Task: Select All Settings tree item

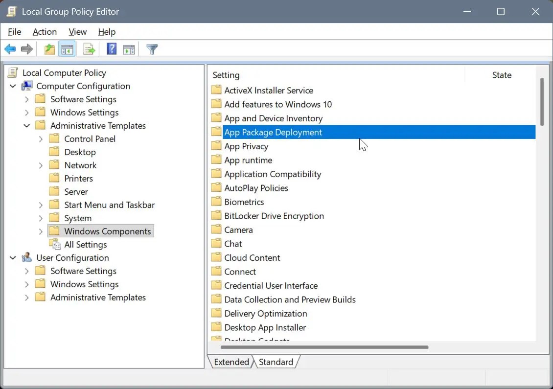Action: pos(85,244)
